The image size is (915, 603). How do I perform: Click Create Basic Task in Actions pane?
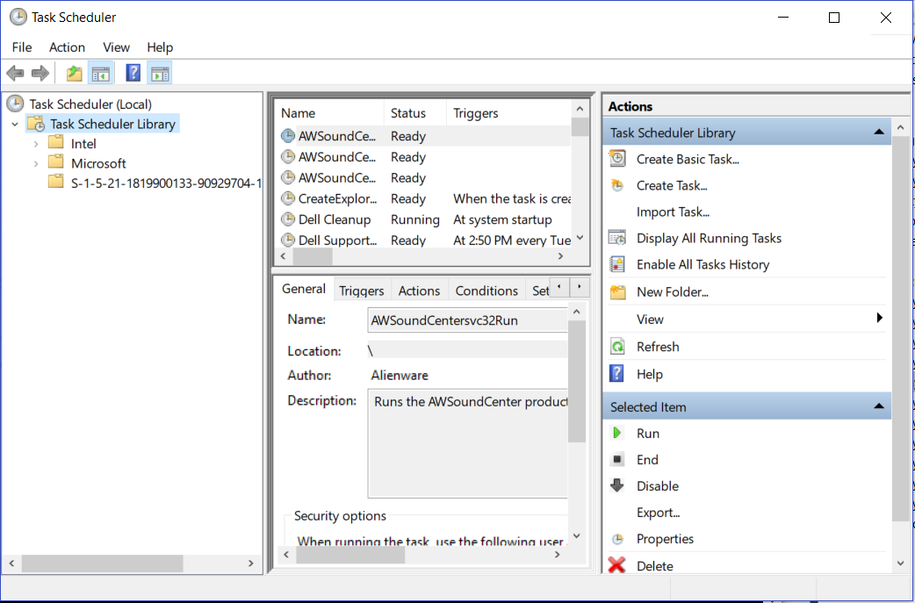pyautogui.click(x=687, y=159)
